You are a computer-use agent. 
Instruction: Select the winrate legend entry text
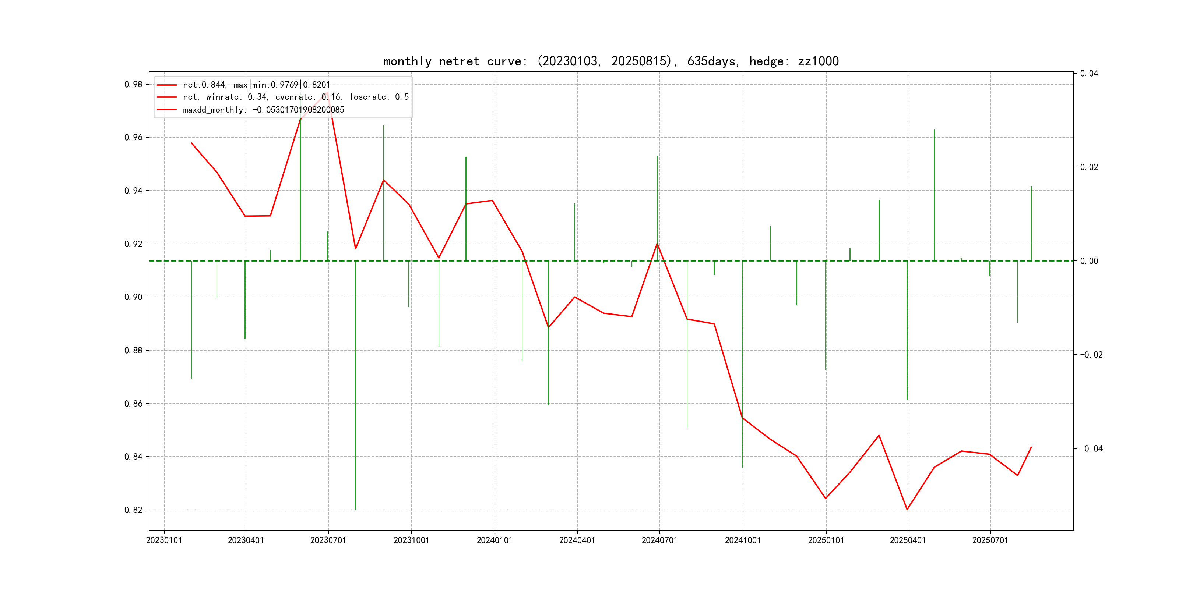[295, 97]
